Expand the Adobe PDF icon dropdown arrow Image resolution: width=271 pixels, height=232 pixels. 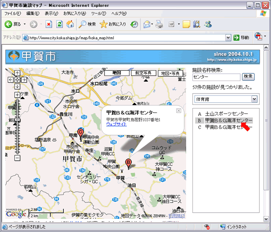click(265, 36)
